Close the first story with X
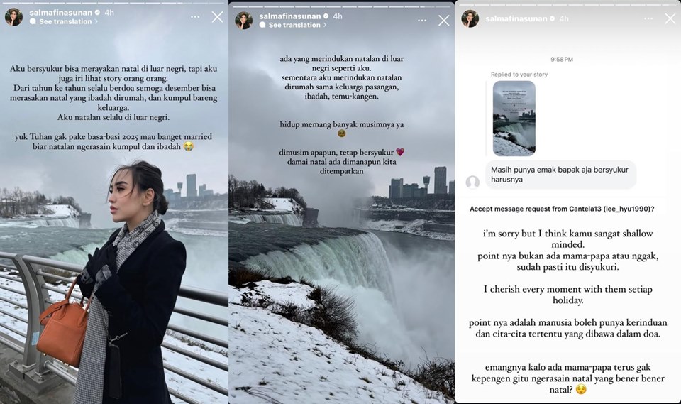This screenshot has width=681, height=404. click(x=217, y=17)
